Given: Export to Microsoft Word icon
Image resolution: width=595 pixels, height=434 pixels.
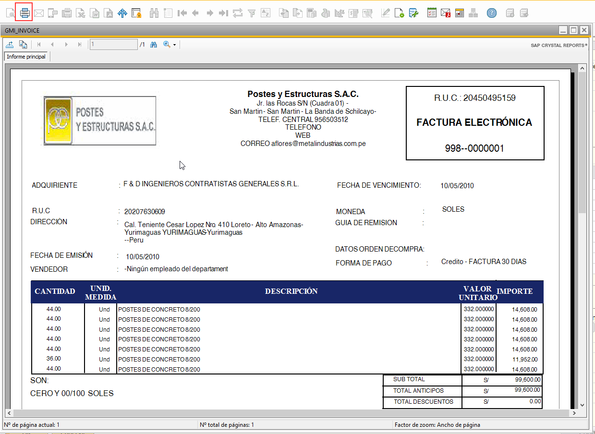Looking at the screenshot, I should pyautogui.click(x=95, y=13).
